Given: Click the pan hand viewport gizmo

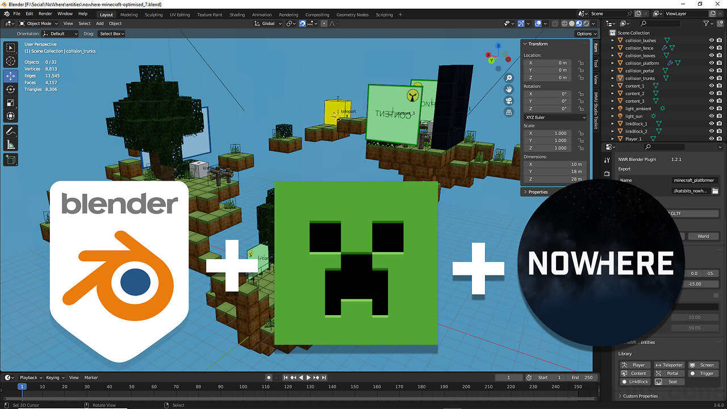Looking at the screenshot, I should pyautogui.click(x=509, y=89).
